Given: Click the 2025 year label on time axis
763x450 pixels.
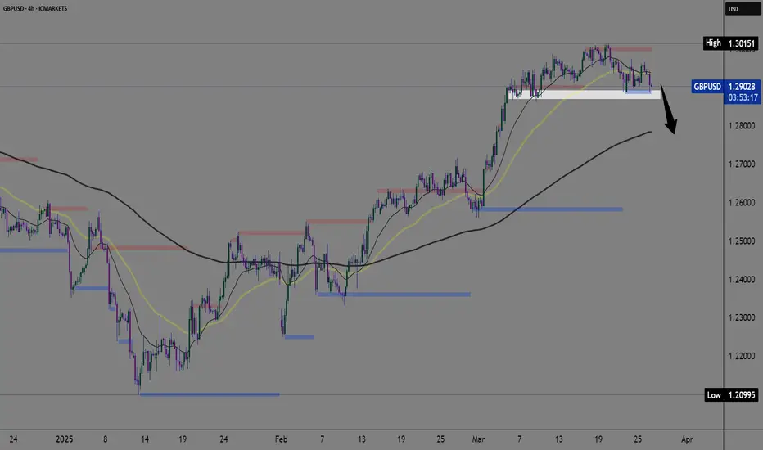Looking at the screenshot, I should point(64,439).
